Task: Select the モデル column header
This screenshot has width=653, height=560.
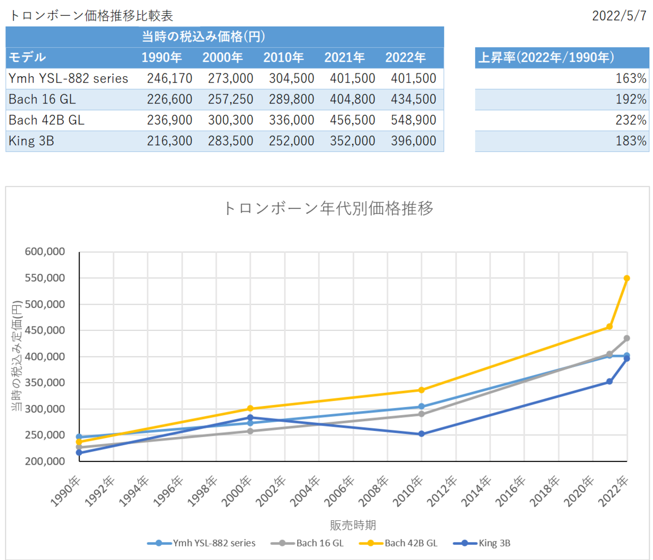Action: tap(27, 57)
